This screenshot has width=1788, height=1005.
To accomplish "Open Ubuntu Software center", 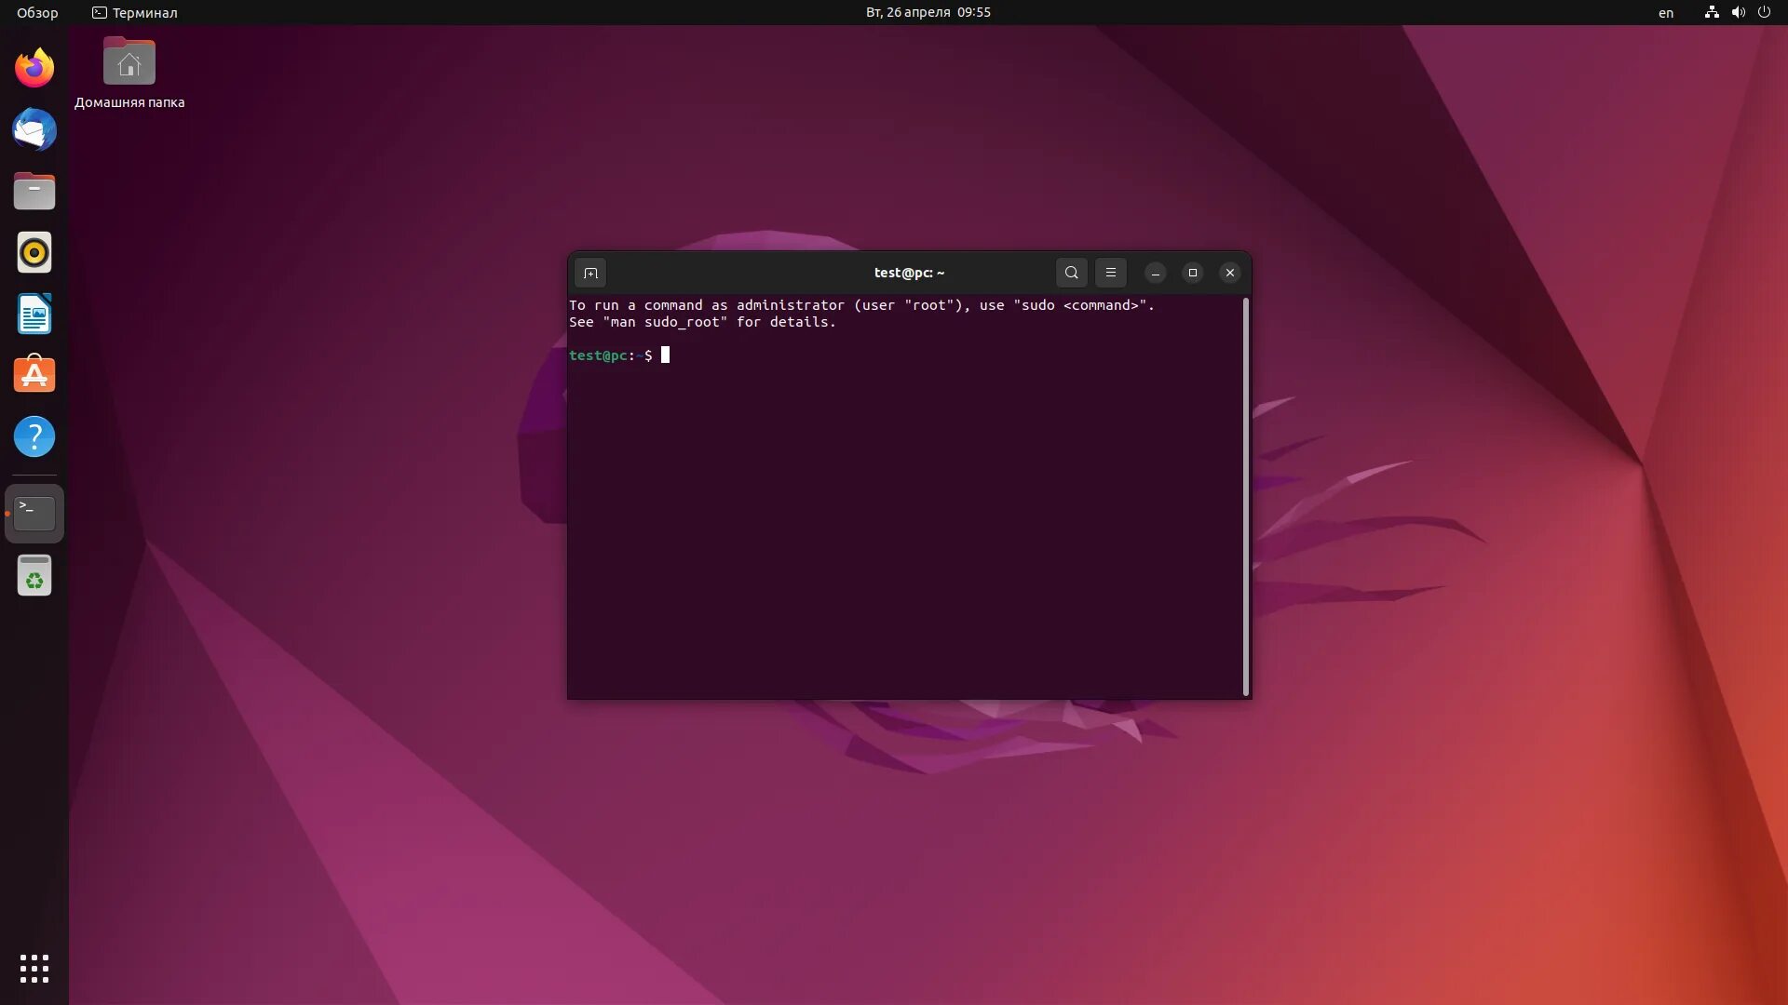I will coord(34,375).
